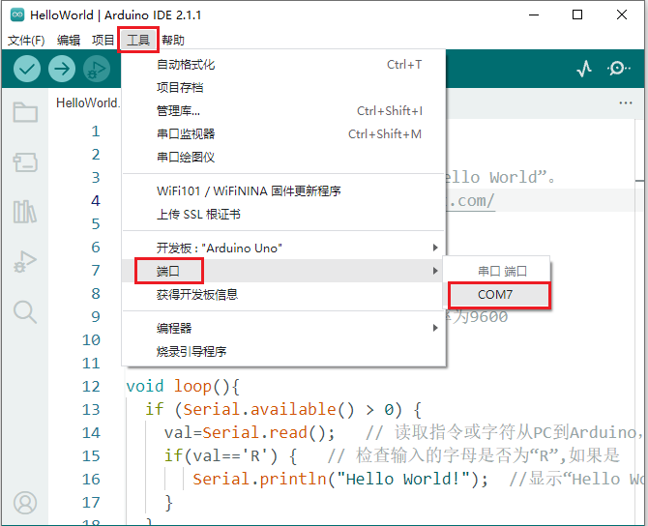Click the Arduino IDE logo in title bar

click(x=17, y=15)
